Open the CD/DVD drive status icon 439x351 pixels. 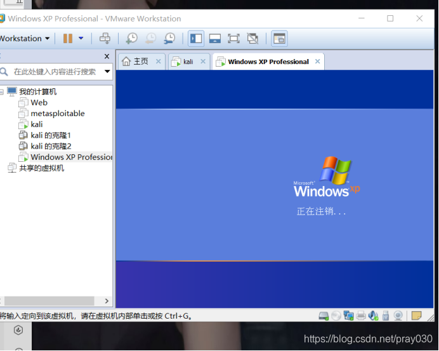point(336,316)
